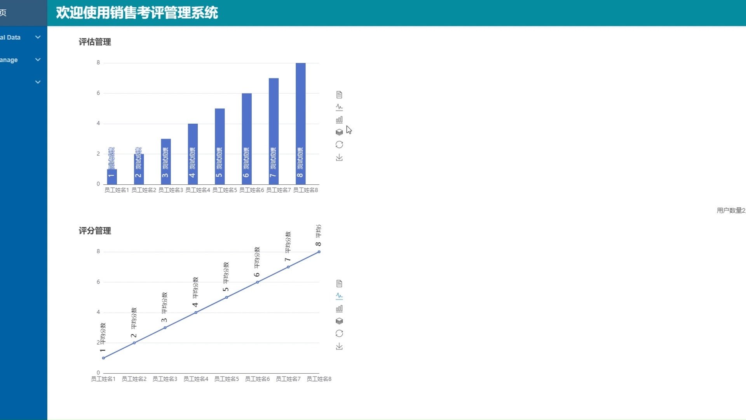Click refresh icon in 评分管理 panel
This screenshot has height=420, width=746.
339,333
